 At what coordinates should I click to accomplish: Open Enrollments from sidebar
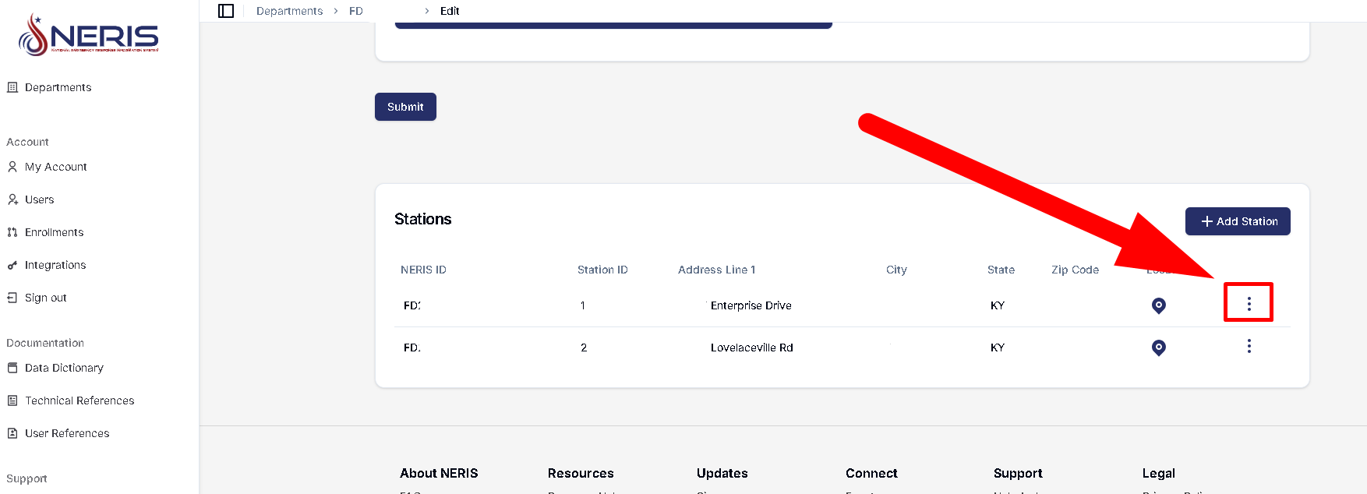pos(54,232)
